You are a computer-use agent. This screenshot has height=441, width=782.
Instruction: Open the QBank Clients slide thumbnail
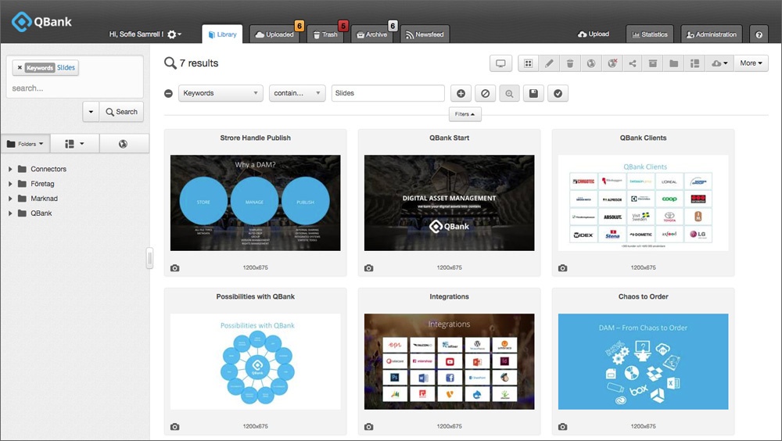644,203
